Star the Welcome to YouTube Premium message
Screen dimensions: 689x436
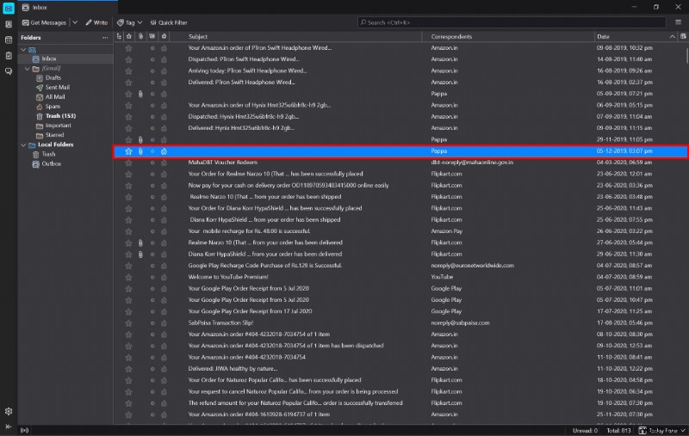click(x=128, y=277)
